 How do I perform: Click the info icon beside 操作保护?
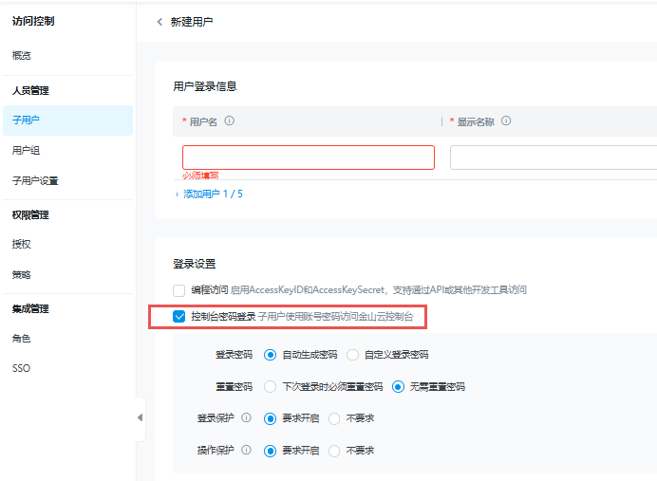coord(247,450)
